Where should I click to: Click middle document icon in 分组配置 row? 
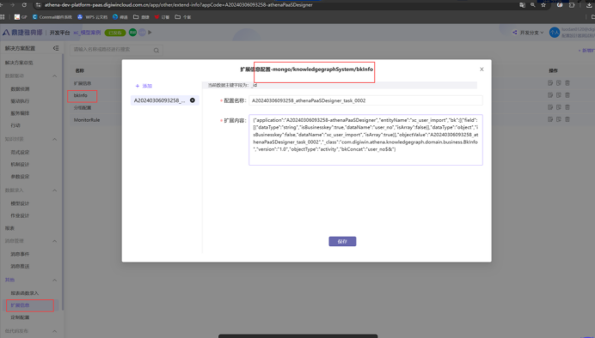pos(559,107)
